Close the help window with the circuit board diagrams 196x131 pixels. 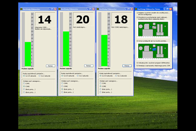[x=171, y=9]
